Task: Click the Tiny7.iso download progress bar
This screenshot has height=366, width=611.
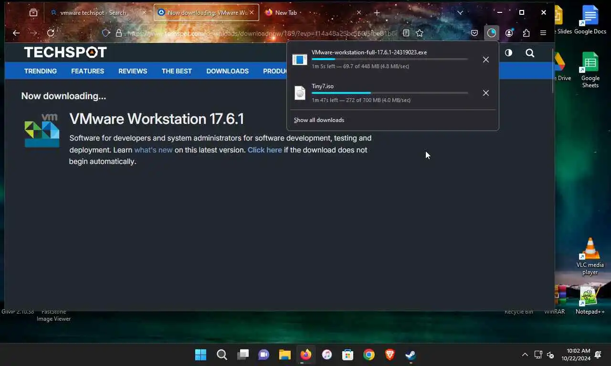Action: tap(390, 93)
